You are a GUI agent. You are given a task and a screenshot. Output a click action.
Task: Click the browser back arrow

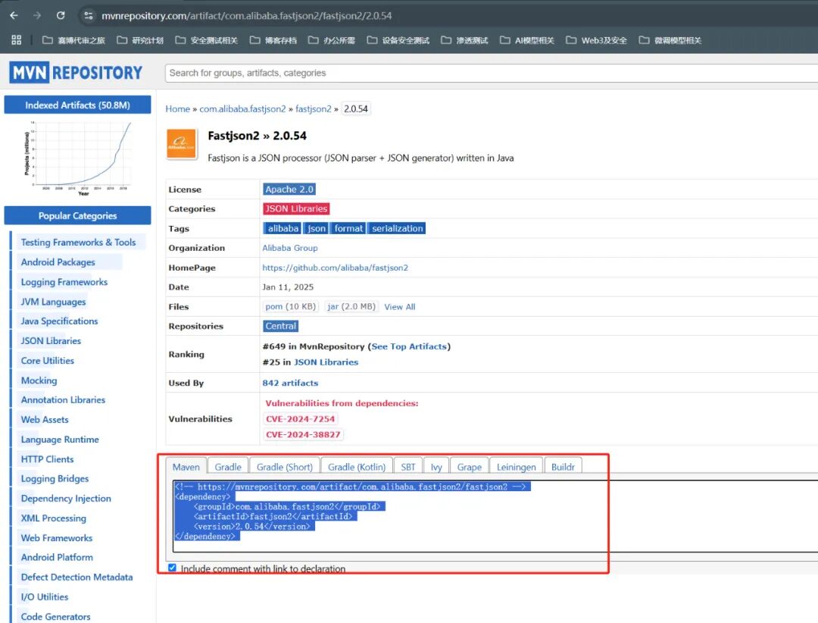point(14,16)
